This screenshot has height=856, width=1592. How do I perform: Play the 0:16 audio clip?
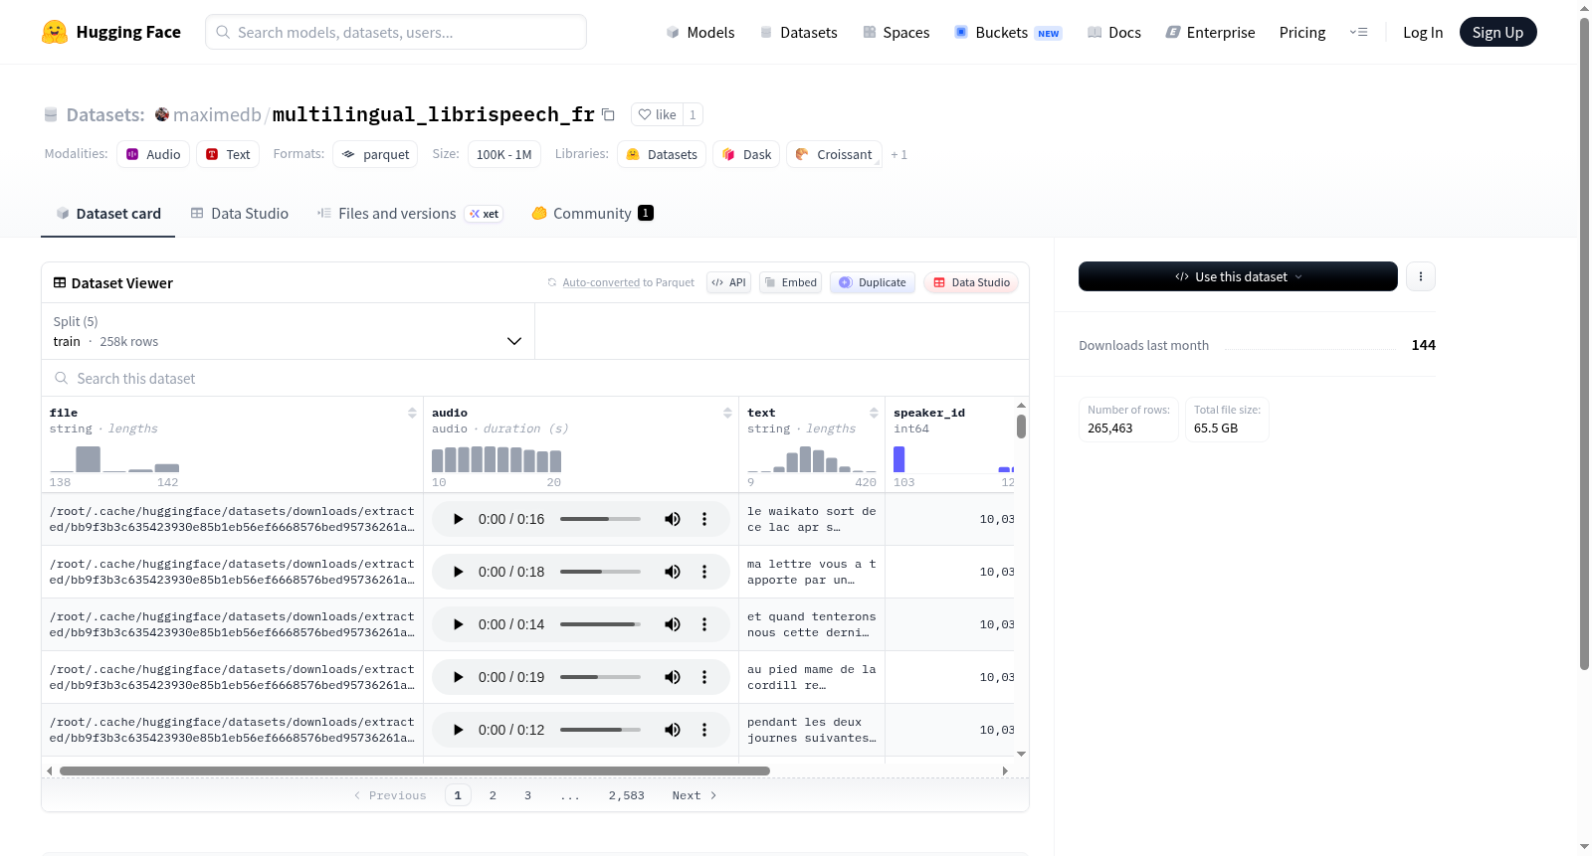pyautogui.click(x=458, y=519)
